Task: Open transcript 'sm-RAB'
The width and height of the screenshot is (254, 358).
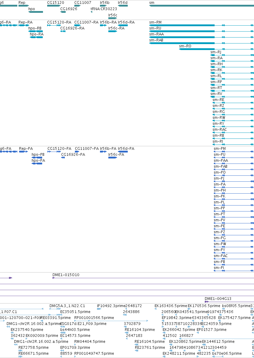Action: (156, 40)
